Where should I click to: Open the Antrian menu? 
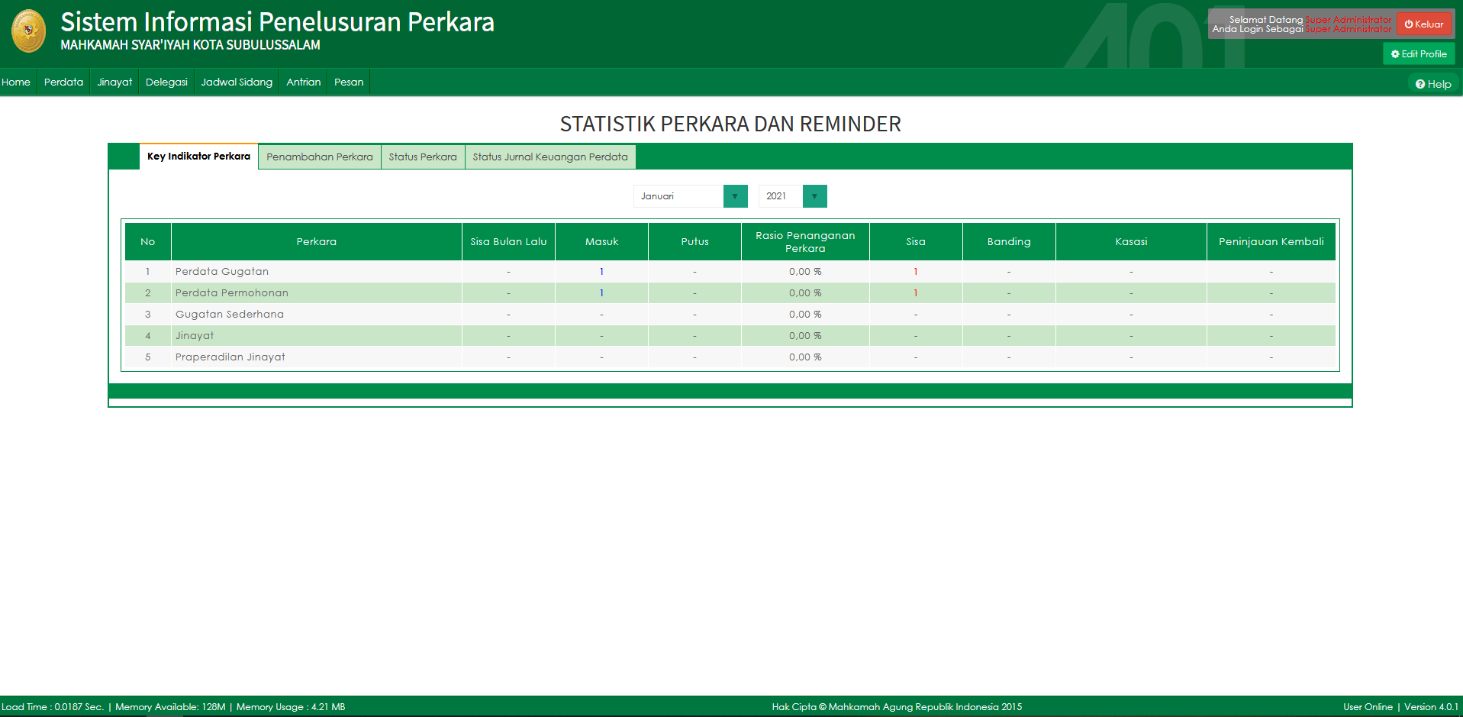point(303,82)
